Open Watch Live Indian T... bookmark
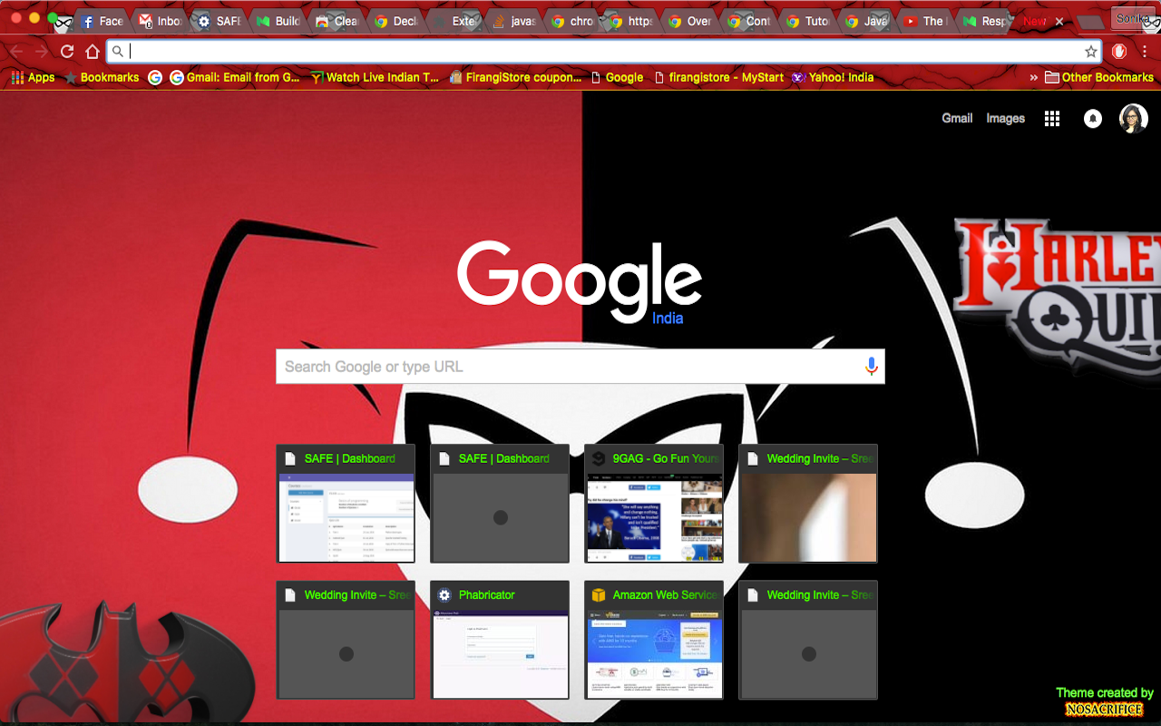 (375, 77)
